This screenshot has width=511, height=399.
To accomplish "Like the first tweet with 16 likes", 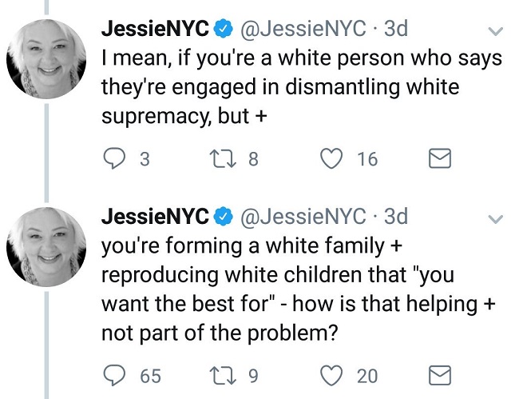I will pos(331,158).
